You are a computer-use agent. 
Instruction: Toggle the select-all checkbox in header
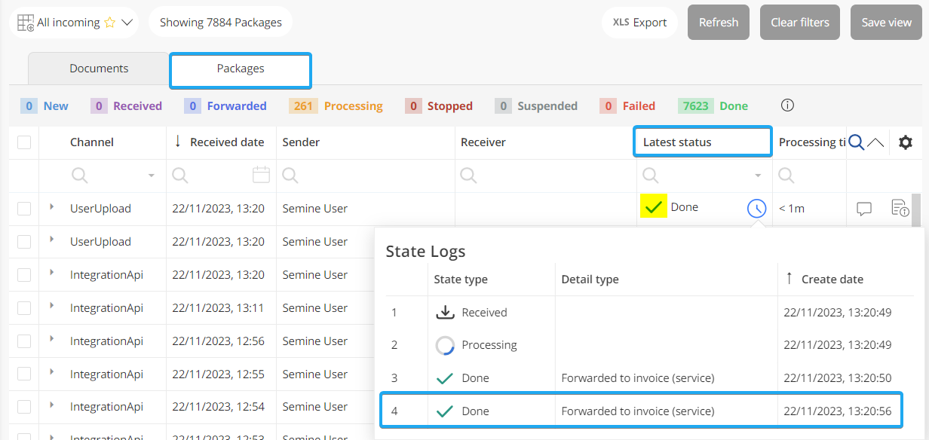pyautogui.click(x=24, y=142)
